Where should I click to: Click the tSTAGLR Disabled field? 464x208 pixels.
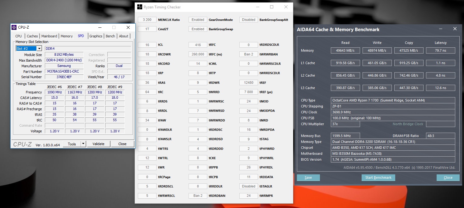(x=249, y=186)
